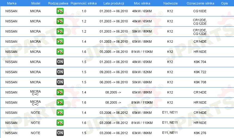Viewport: 234px width, 138px height.
Task: Click the Oznaczenie silnika column header
Action: [200, 3]
